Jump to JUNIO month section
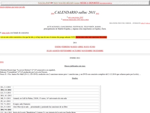150x113 pixels. click(92, 47)
